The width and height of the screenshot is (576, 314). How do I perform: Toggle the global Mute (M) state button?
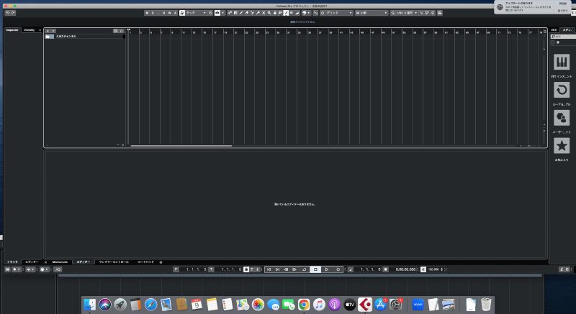148,12
